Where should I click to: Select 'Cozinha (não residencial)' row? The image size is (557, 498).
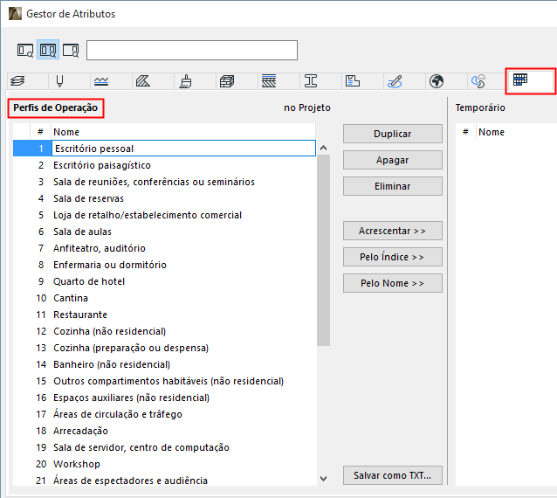pos(164,331)
